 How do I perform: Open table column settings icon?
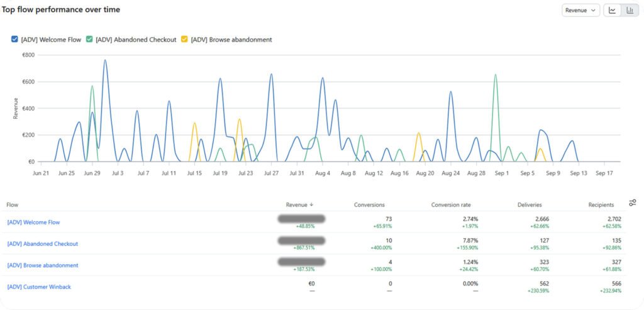(x=633, y=203)
